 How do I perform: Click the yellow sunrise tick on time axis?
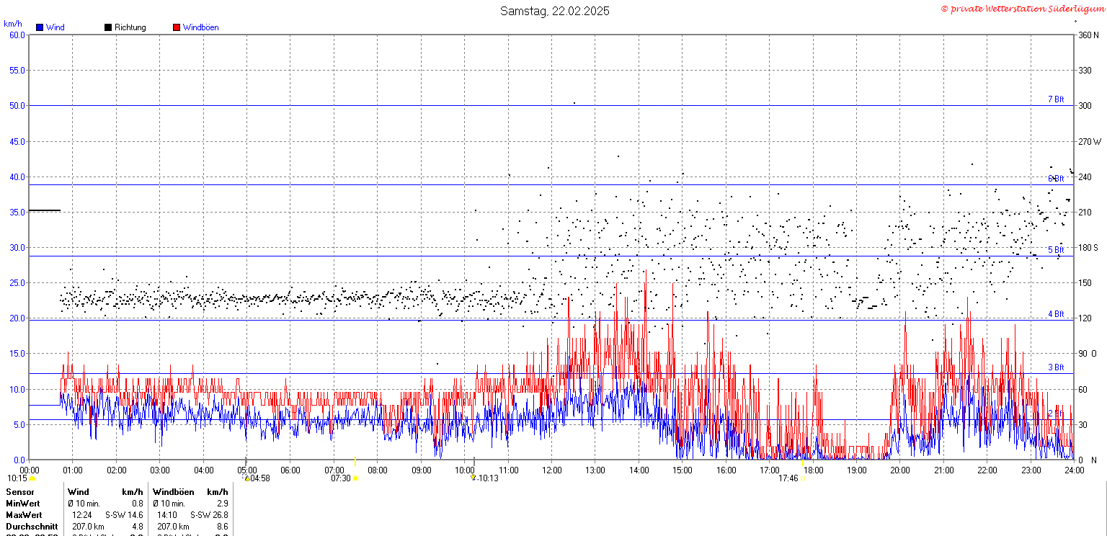coord(355,461)
